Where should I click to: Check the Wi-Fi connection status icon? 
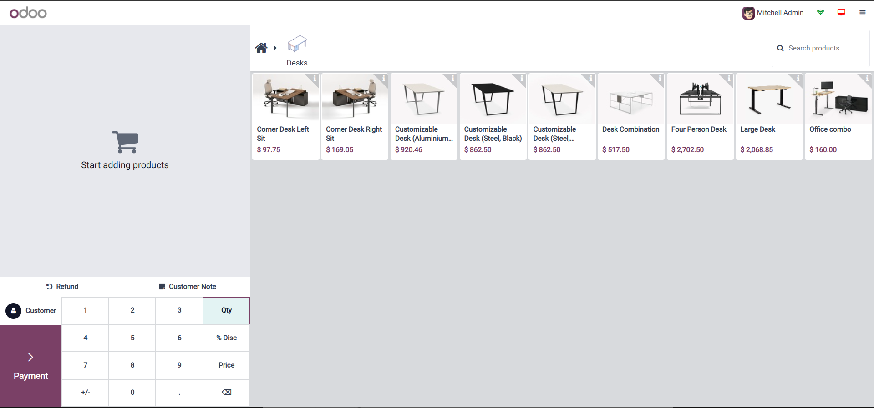[820, 12]
